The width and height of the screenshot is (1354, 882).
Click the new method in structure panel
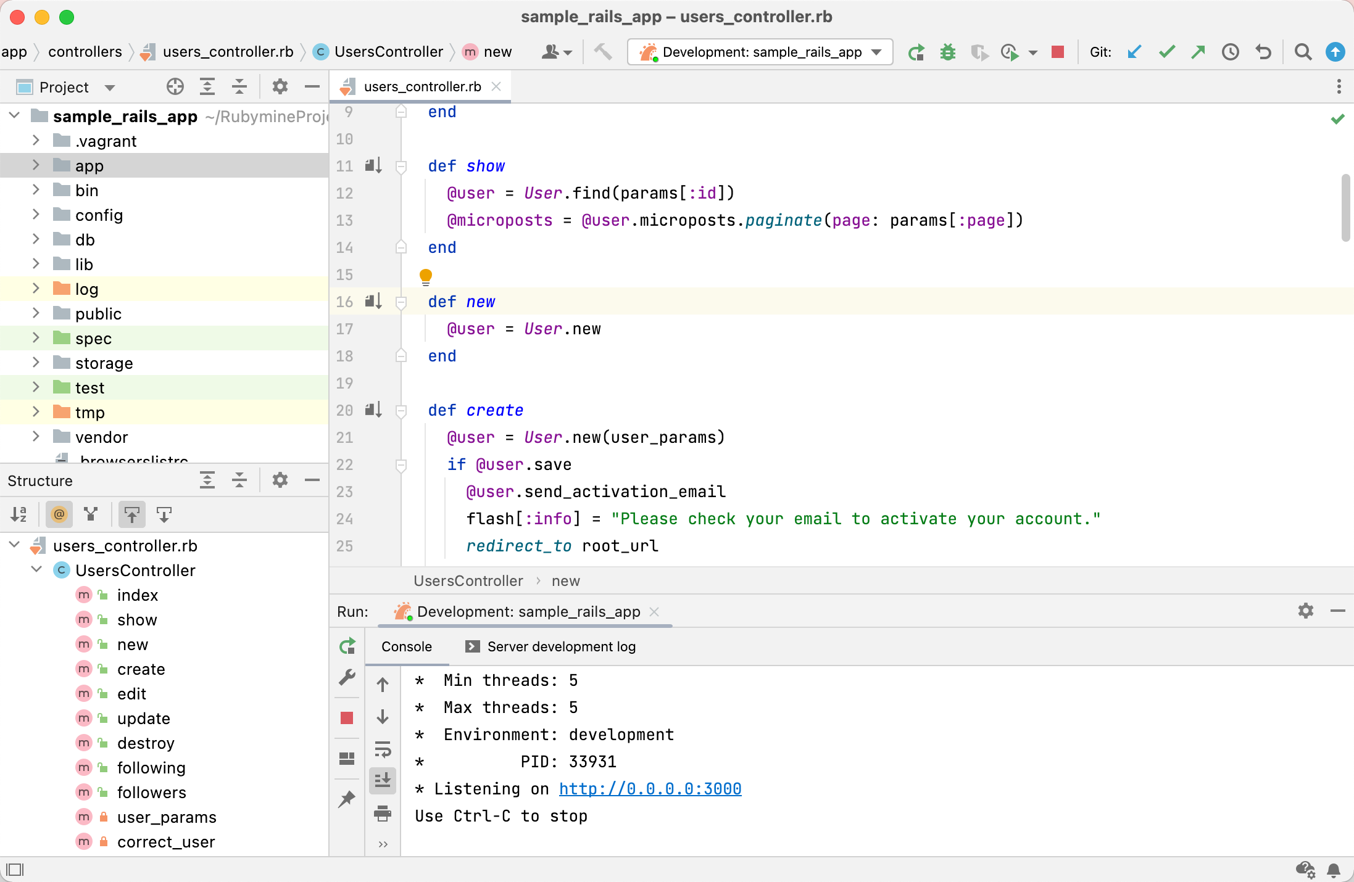click(131, 645)
